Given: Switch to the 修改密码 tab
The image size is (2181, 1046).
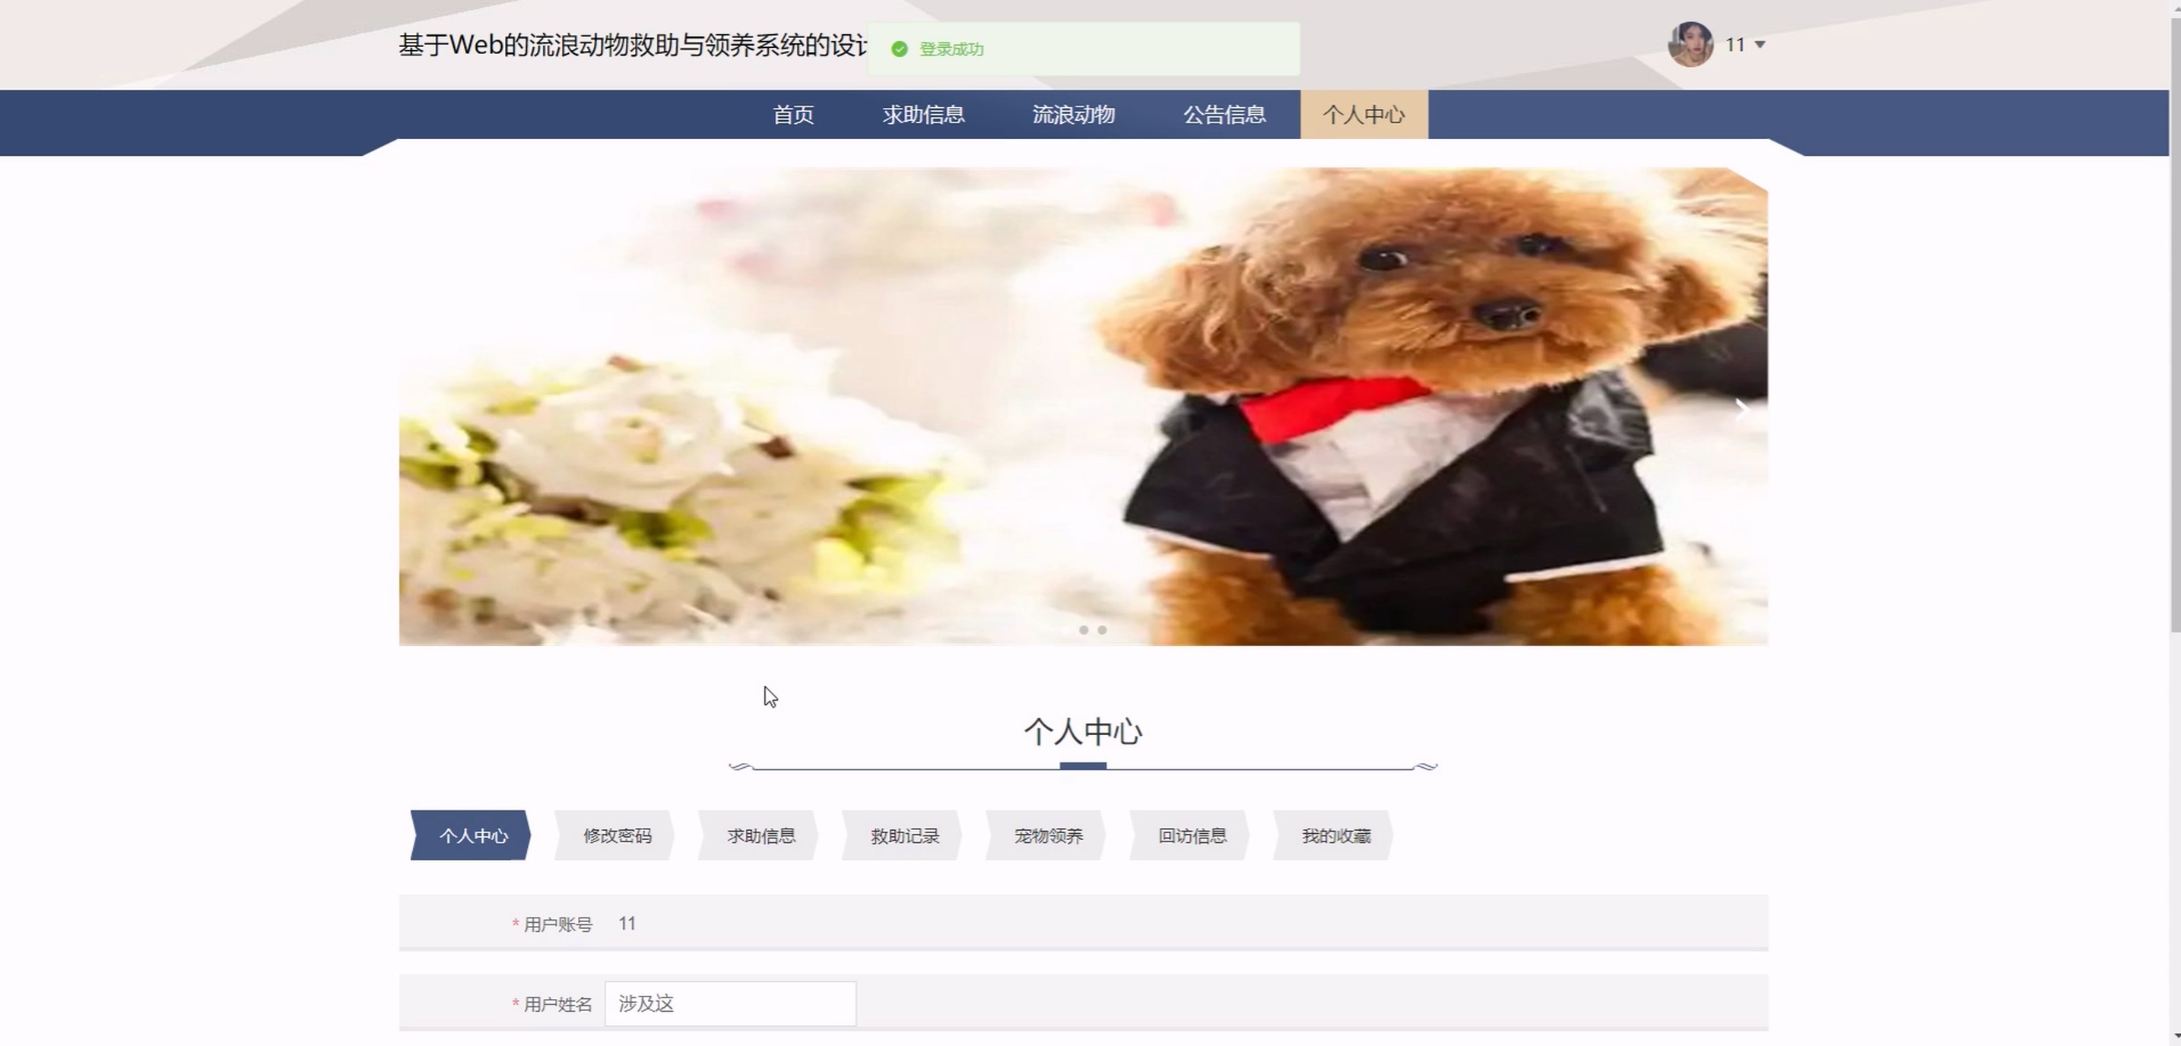Looking at the screenshot, I should coord(617,836).
